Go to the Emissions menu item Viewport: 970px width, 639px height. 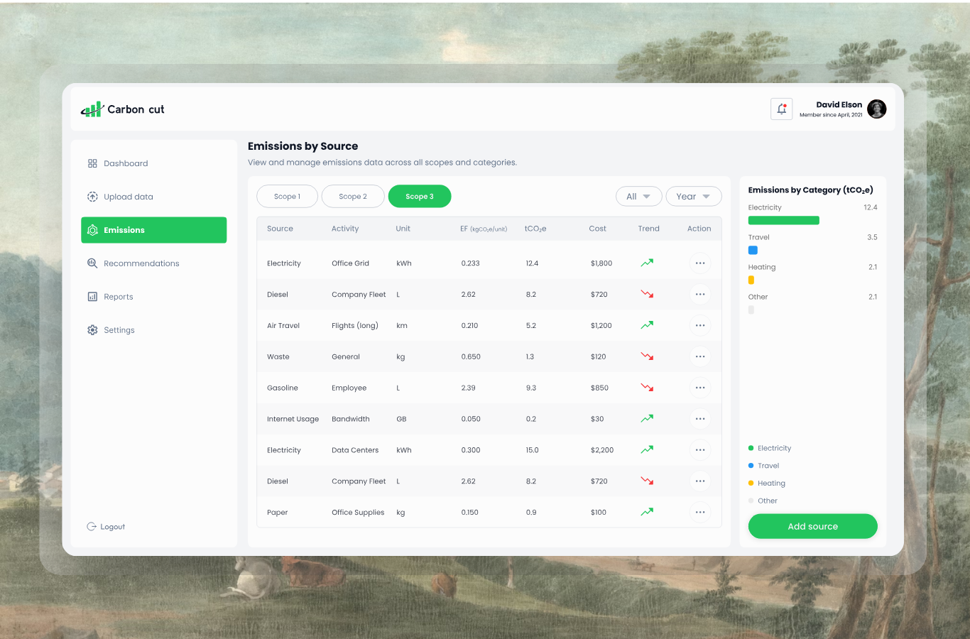tap(153, 230)
